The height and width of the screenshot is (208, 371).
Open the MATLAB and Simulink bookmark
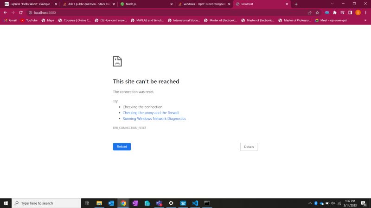[x=147, y=20]
